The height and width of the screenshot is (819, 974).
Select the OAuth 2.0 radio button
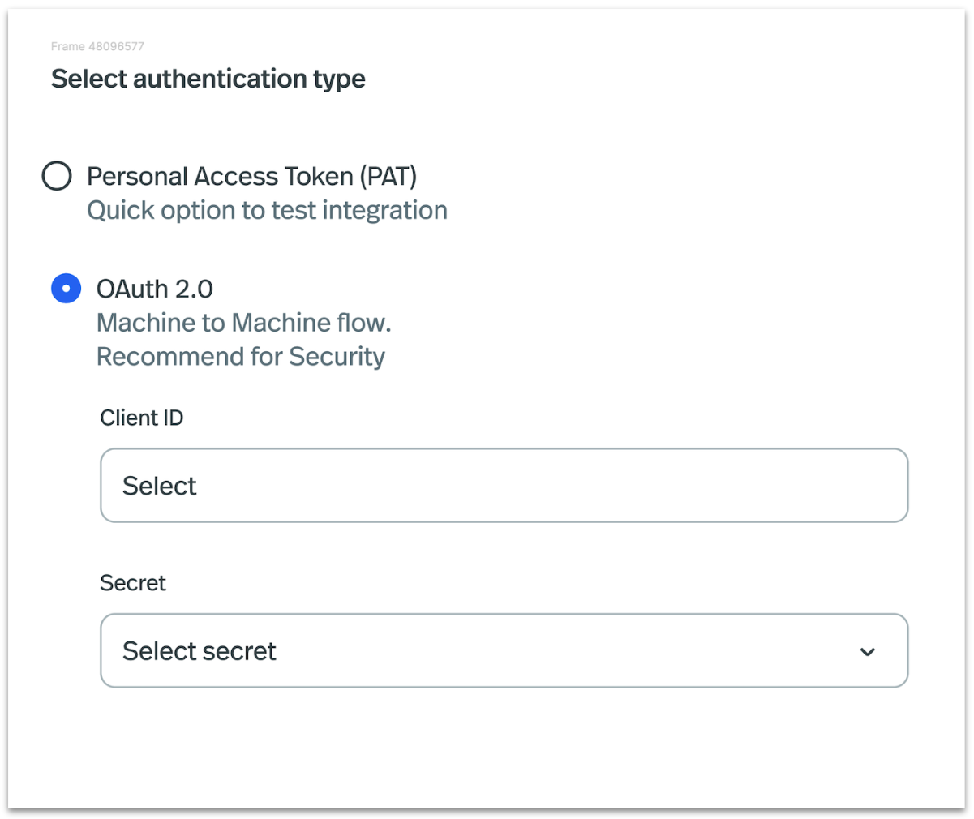pyautogui.click(x=66, y=289)
